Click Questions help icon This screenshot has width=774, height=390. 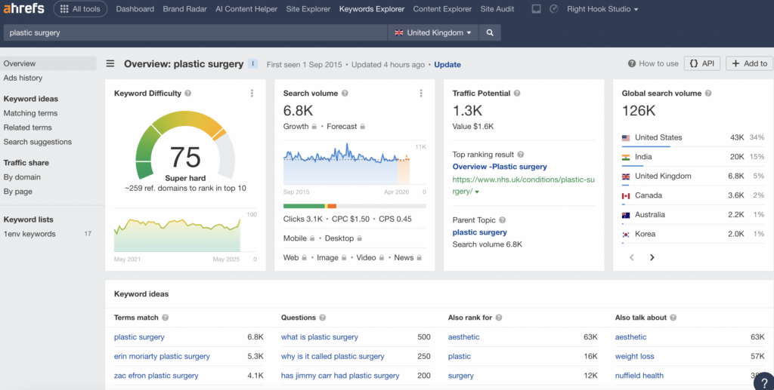click(x=322, y=318)
